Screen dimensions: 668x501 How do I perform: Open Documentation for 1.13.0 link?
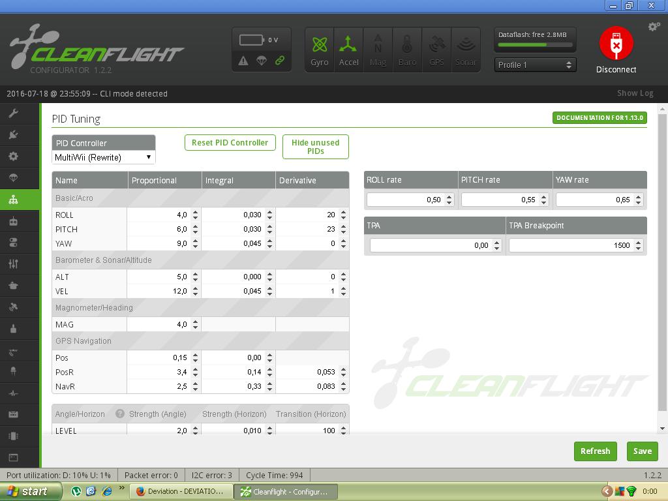pyautogui.click(x=600, y=117)
